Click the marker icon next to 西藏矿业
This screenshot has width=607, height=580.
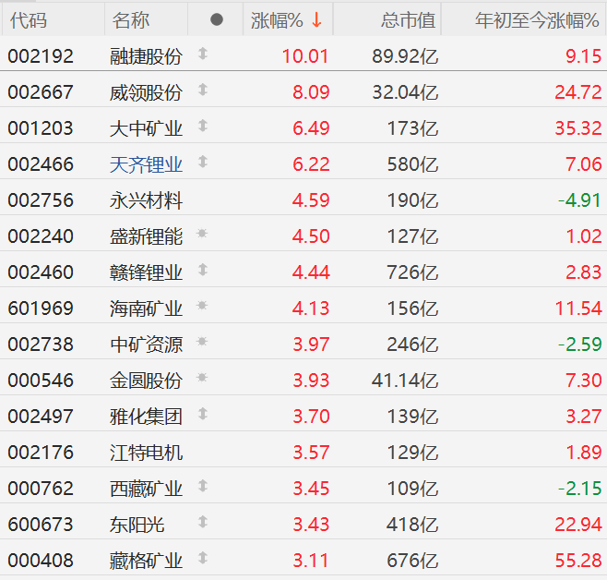pyautogui.click(x=203, y=486)
